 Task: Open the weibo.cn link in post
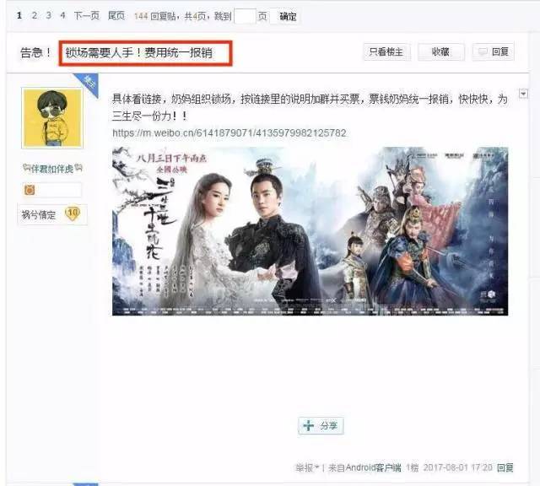[229, 133]
